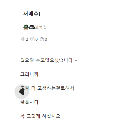The height and width of the screenshot is (126, 125).
Task: Click the line 월요일 수고많으셨습니다
Action: 49,60
